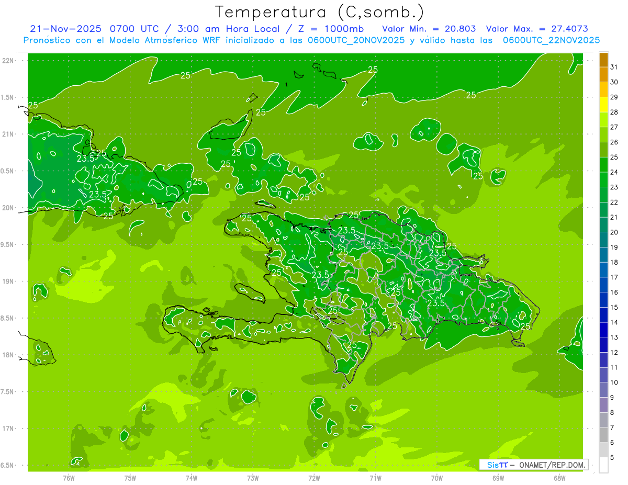Click the '17N' latitude axis label
The width and height of the screenshot is (628, 485).
pos(8,429)
